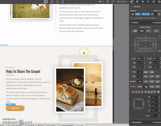Switch to mobile portrait preview
The height and width of the screenshot is (126, 161).
[63, 2]
